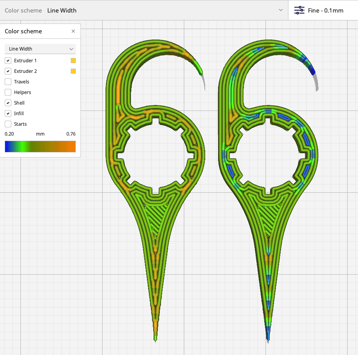
Task: Disable Extruder 2 visibility
Action: coord(8,71)
